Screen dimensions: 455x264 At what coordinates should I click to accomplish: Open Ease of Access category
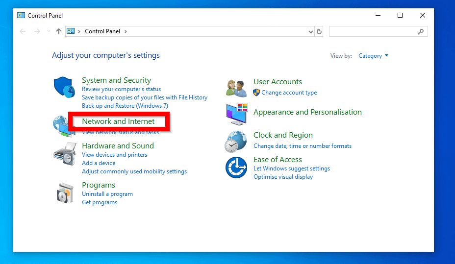coord(278,159)
